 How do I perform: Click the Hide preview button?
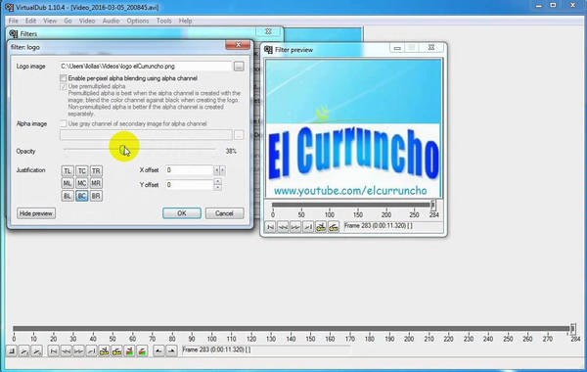36,213
